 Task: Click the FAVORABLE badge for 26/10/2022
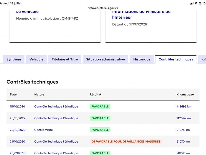[100, 118]
